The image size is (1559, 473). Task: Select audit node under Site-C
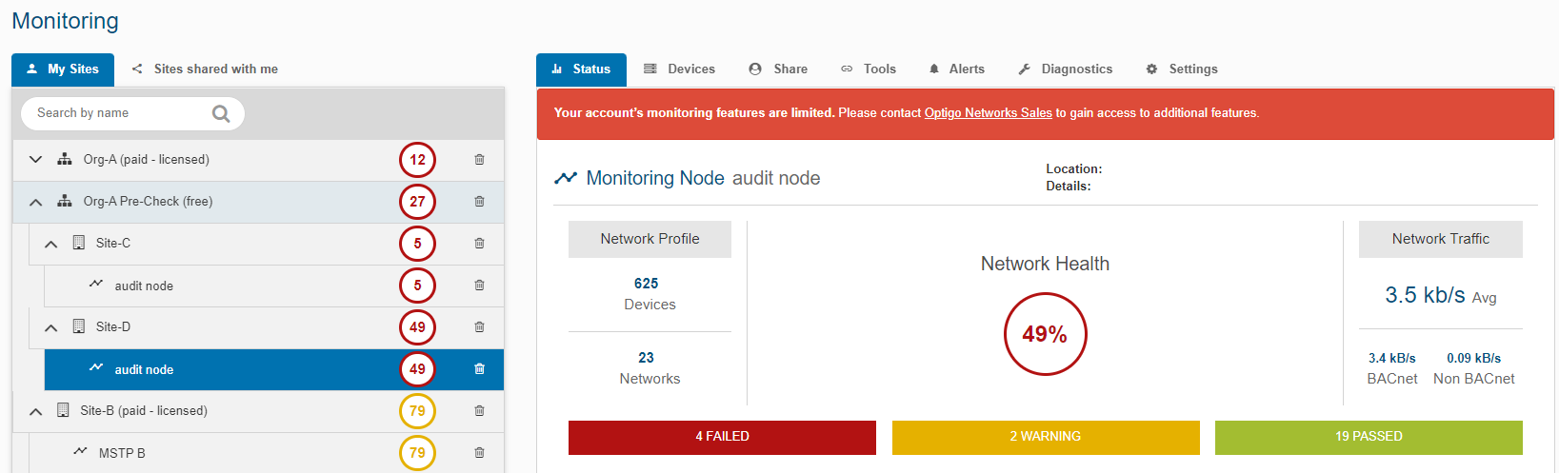point(144,286)
